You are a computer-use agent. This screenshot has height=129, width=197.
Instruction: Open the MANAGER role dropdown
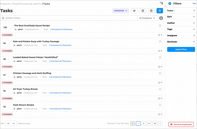(121, 11)
